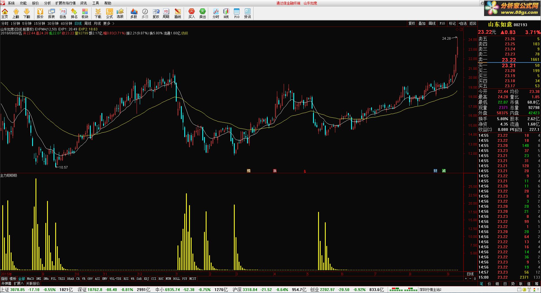Select the 1分钟 period tab
This screenshot has height=293, width=541.
(15, 23)
